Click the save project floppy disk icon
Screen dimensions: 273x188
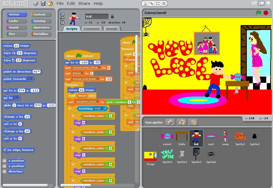point(43,4)
